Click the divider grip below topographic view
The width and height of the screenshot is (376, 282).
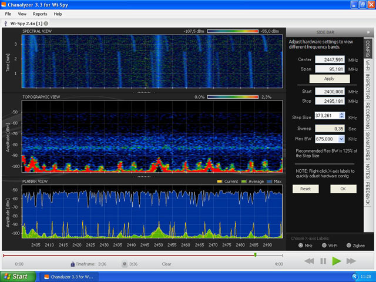[144, 177]
